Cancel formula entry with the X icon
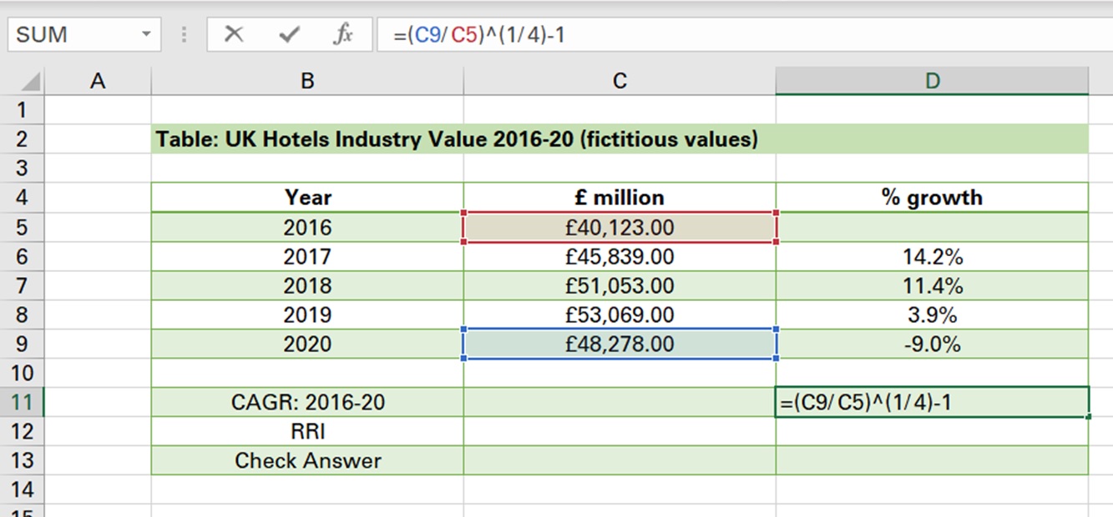Image resolution: width=1113 pixels, height=517 pixels. pyautogui.click(x=233, y=34)
